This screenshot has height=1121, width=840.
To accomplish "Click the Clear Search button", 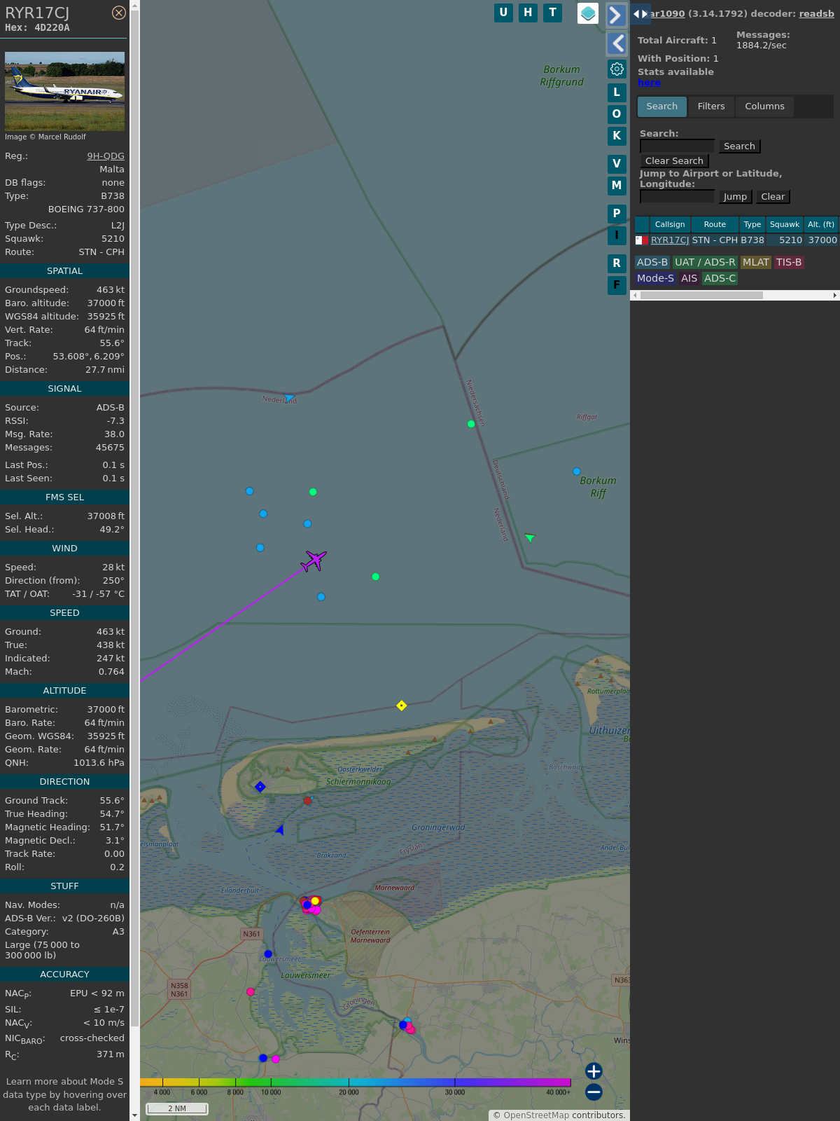I will 673,161.
